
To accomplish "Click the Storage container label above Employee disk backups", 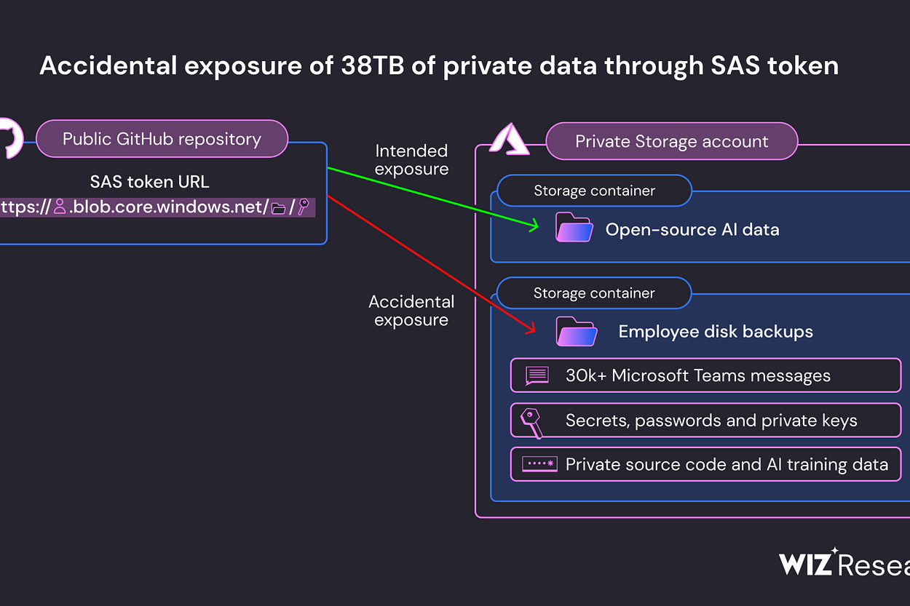I will tap(594, 293).
